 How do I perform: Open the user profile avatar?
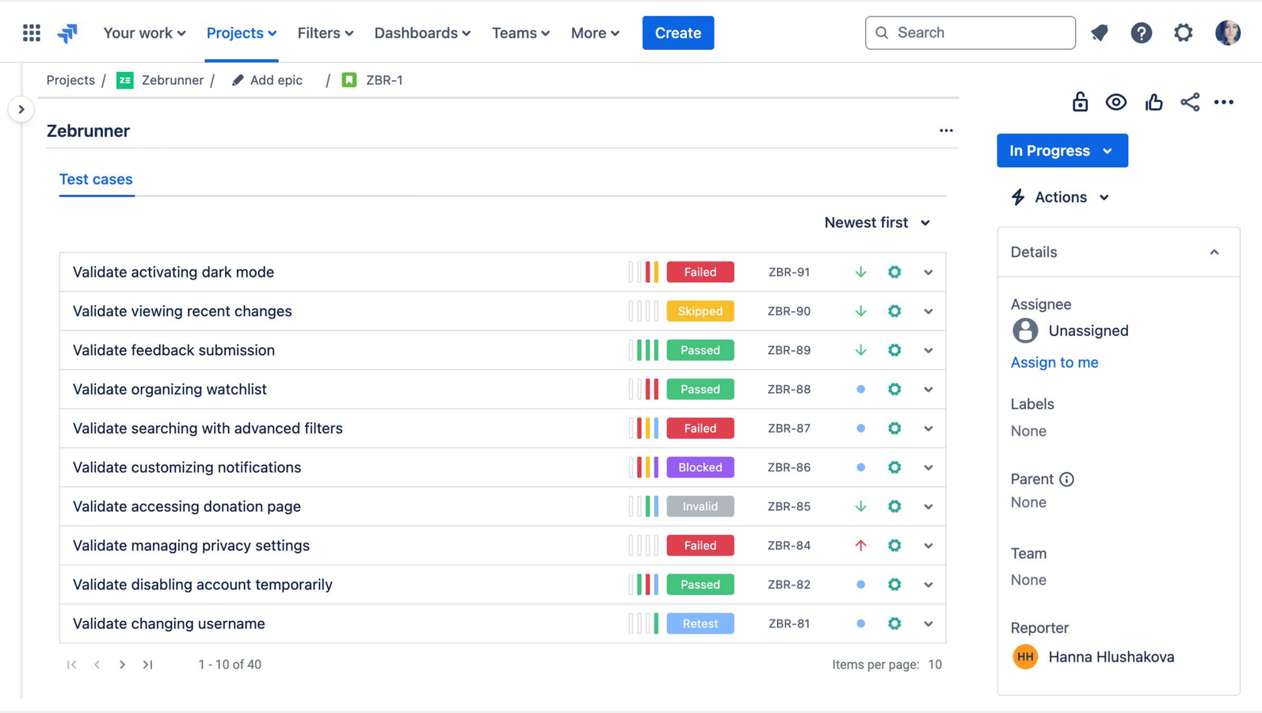tap(1227, 32)
